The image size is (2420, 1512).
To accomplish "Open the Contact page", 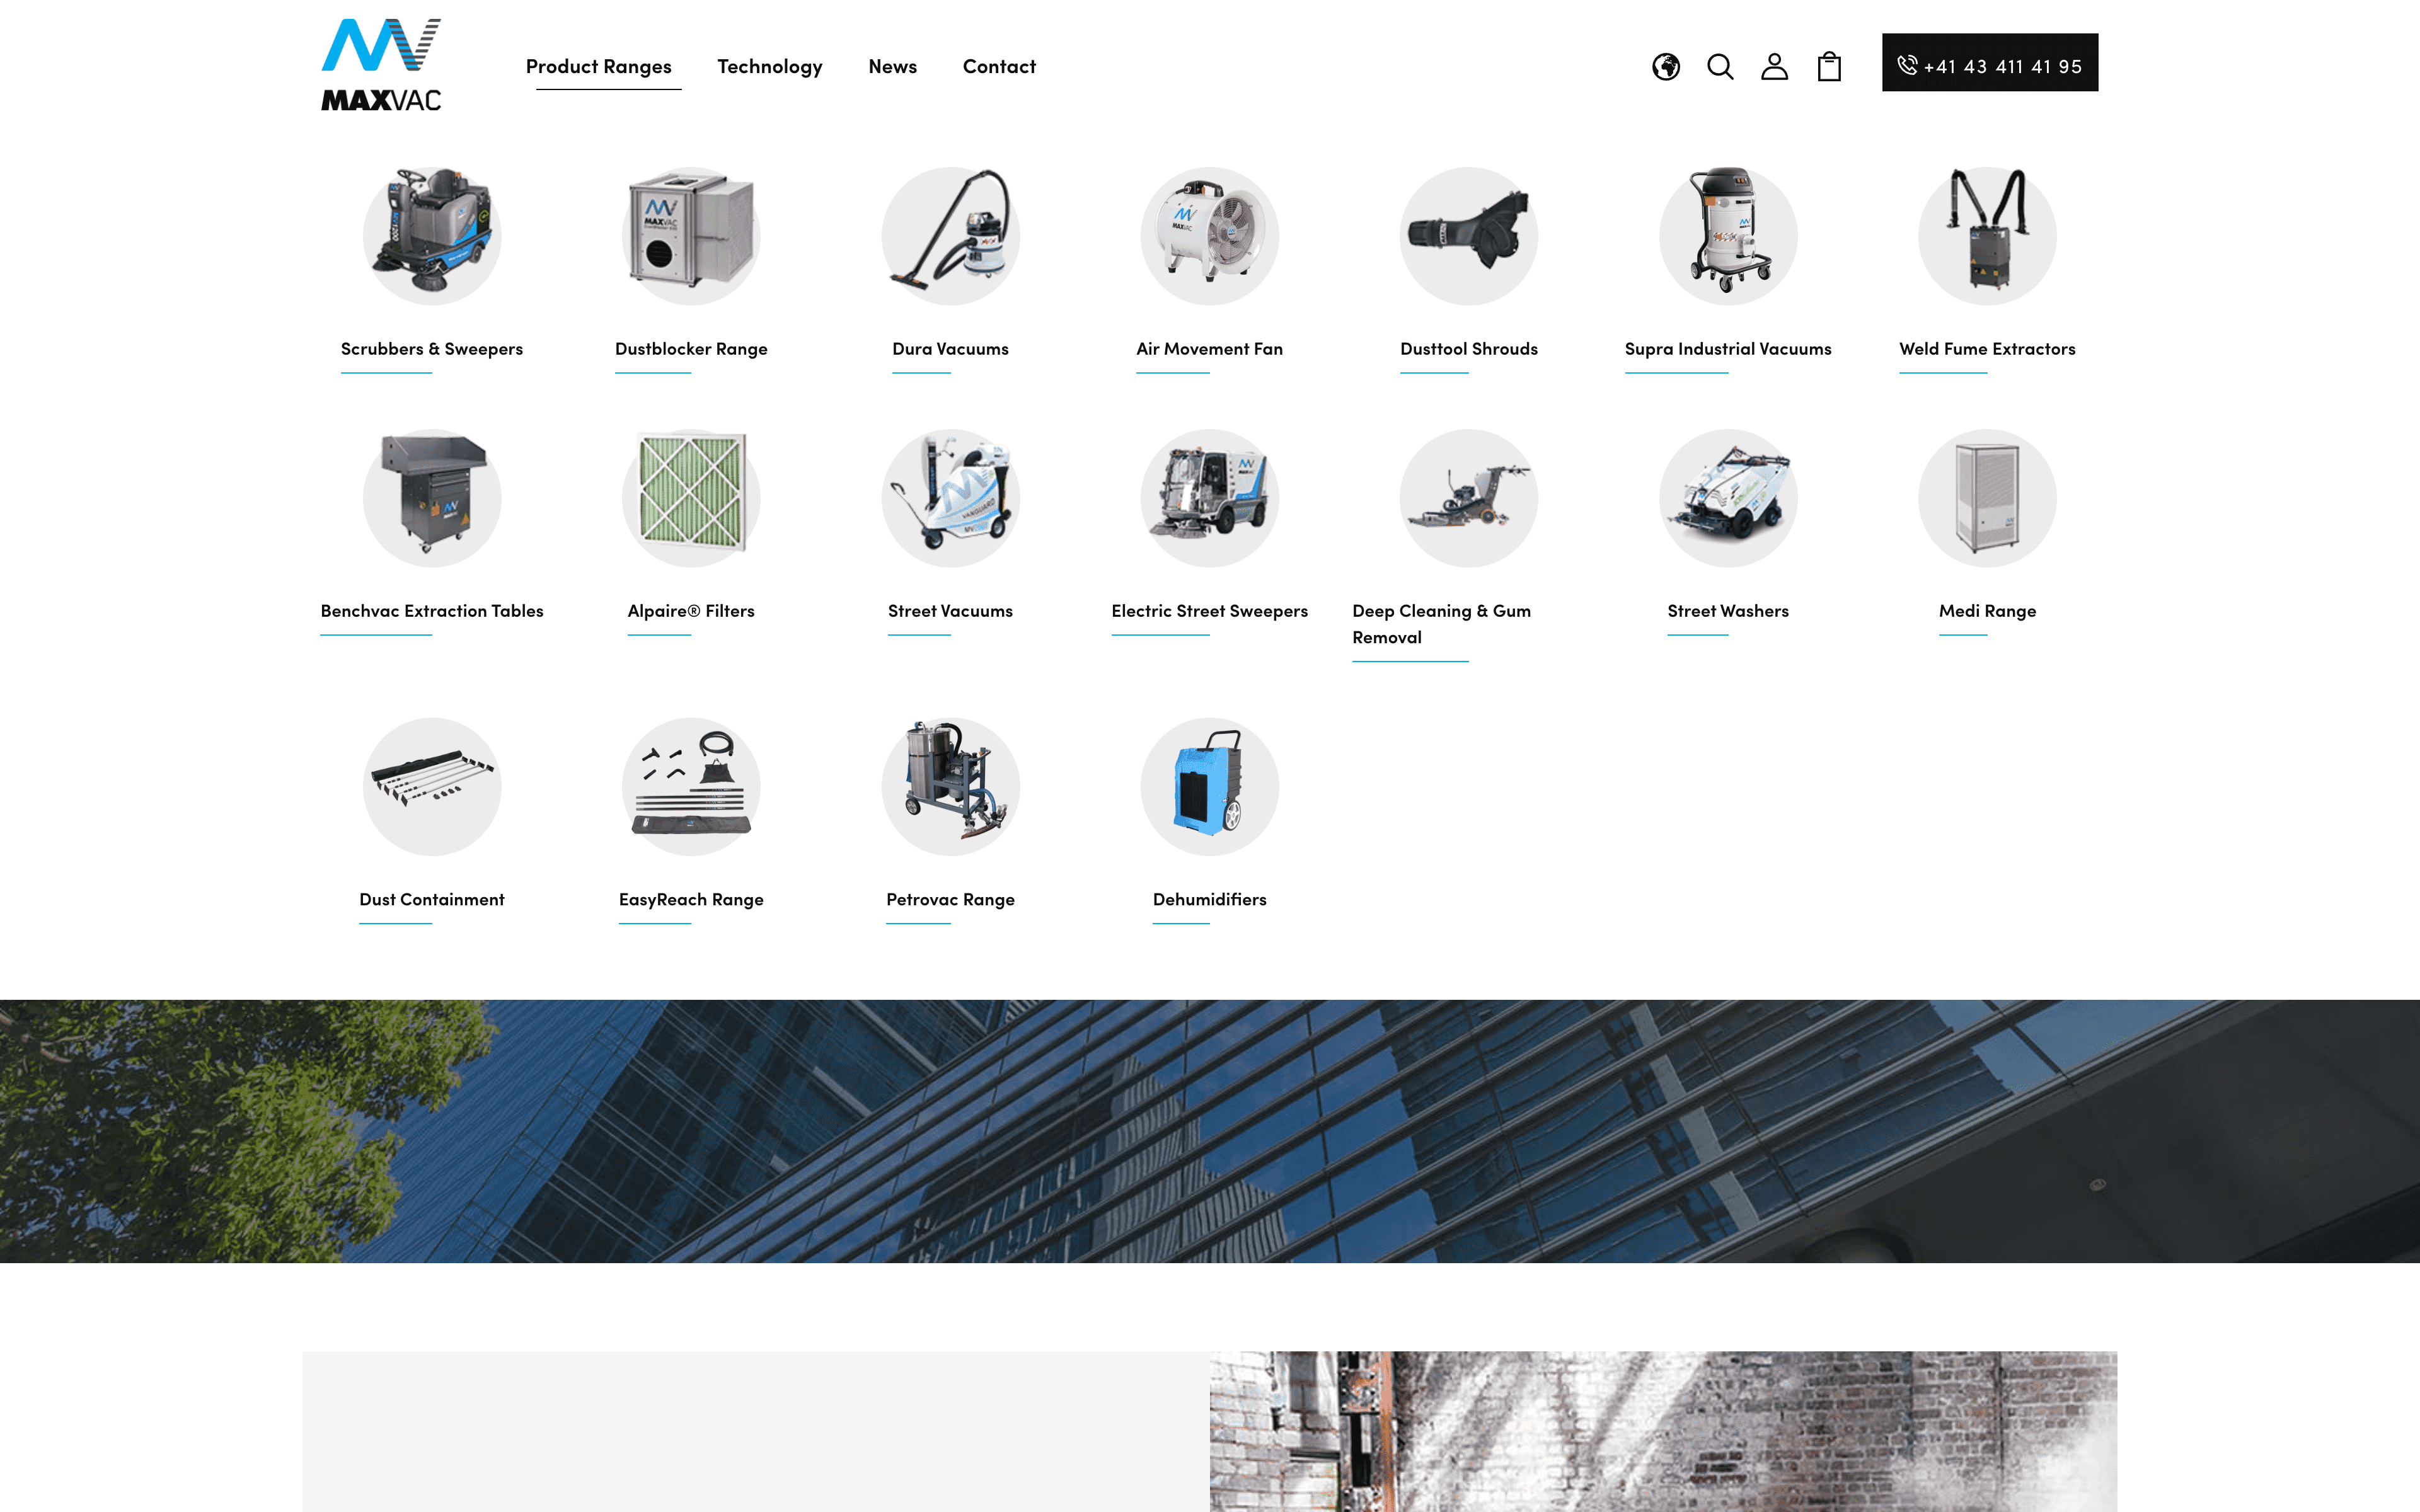I will [998, 67].
